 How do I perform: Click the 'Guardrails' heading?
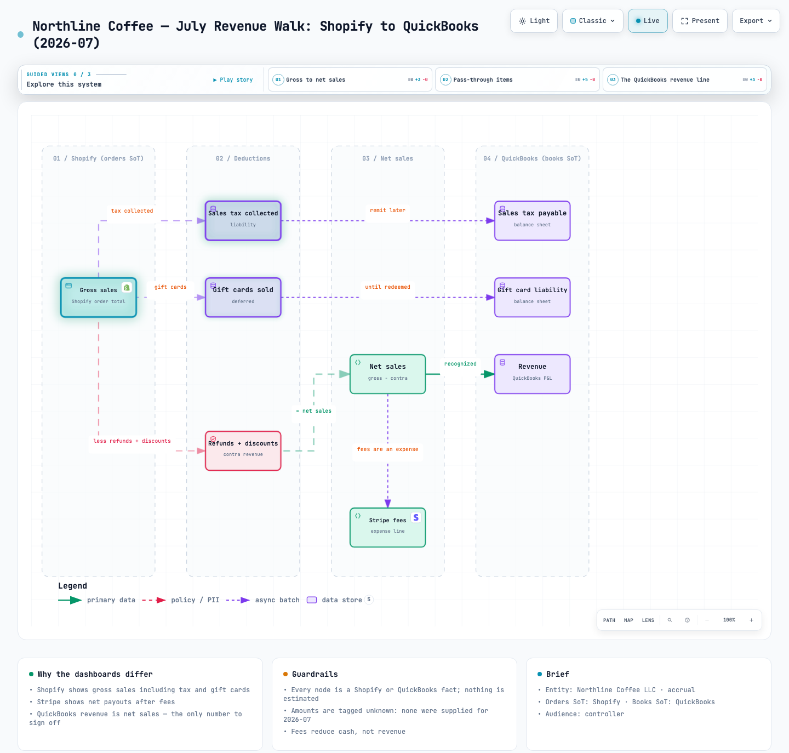click(x=315, y=675)
